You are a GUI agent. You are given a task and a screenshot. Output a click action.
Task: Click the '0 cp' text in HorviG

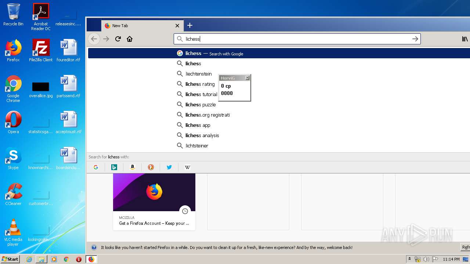[x=226, y=86]
